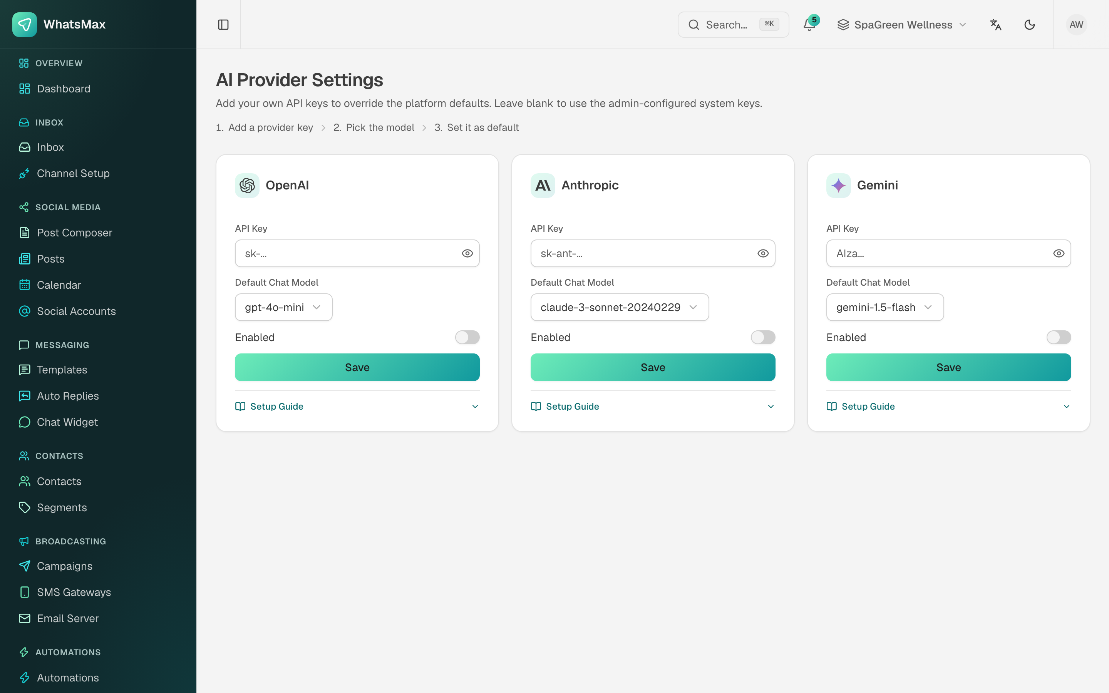Open the claude-3-sonnet-20240229 model dropdown

point(620,307)
